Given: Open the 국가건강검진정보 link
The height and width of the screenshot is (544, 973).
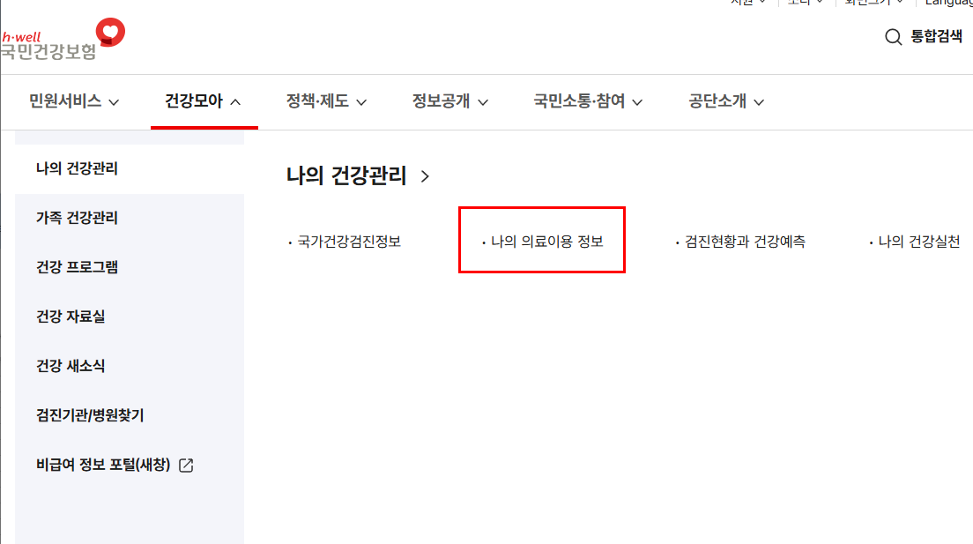Looking at the screenshot, I should click(x=345, y=242).
